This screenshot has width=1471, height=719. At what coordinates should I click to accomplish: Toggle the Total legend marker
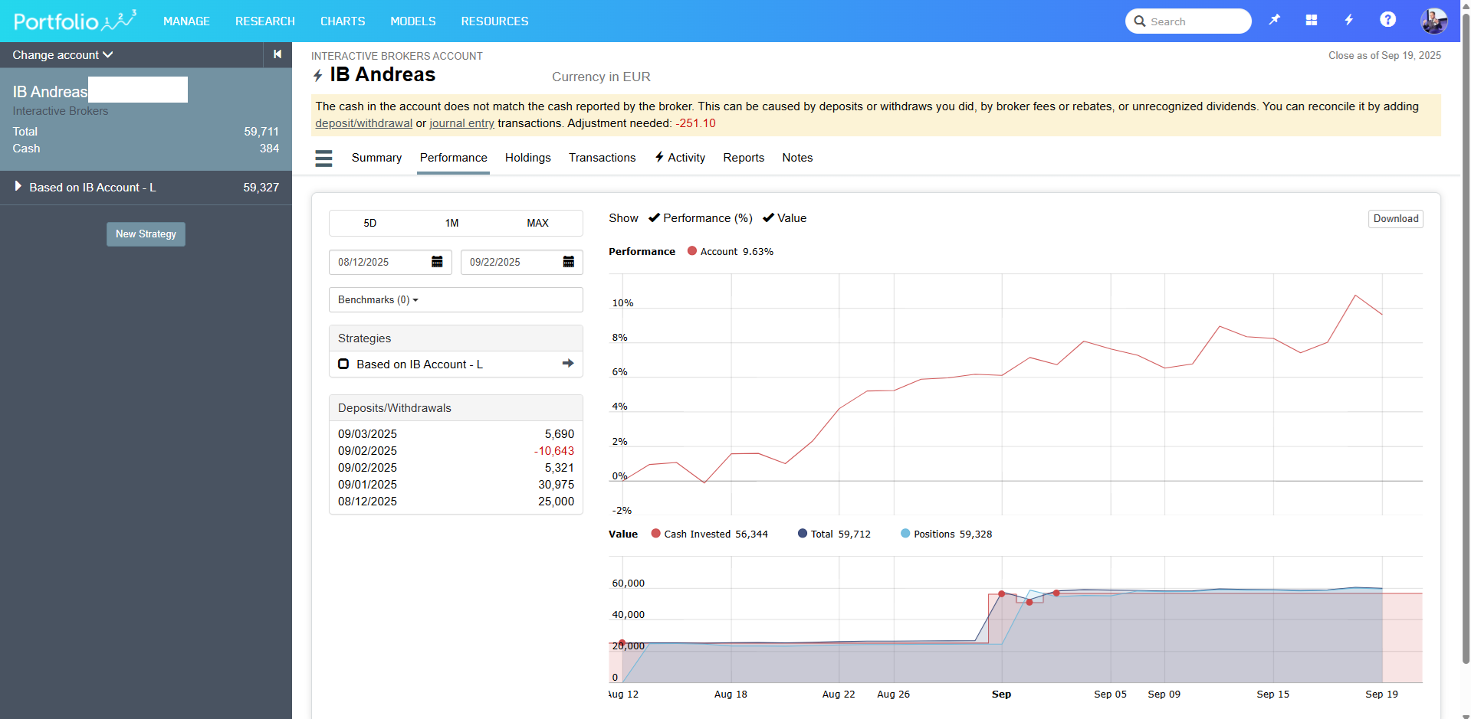pos(803,534)
